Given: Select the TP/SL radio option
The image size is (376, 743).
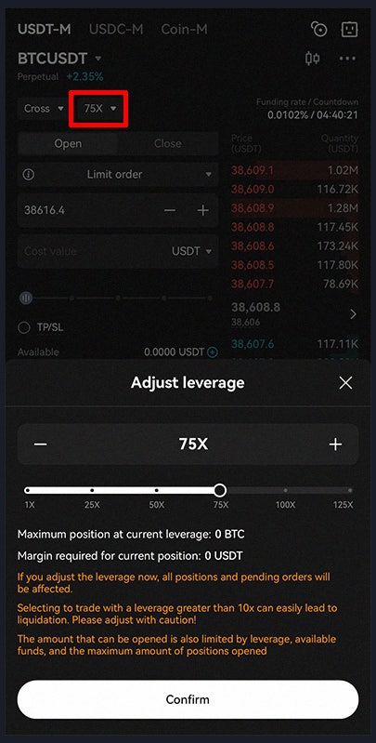Looking at the screenshot, I should tap(23, 327).
